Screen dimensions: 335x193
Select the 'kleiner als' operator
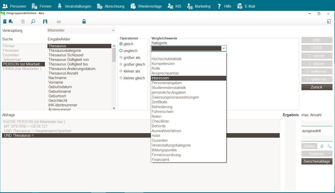121,71
